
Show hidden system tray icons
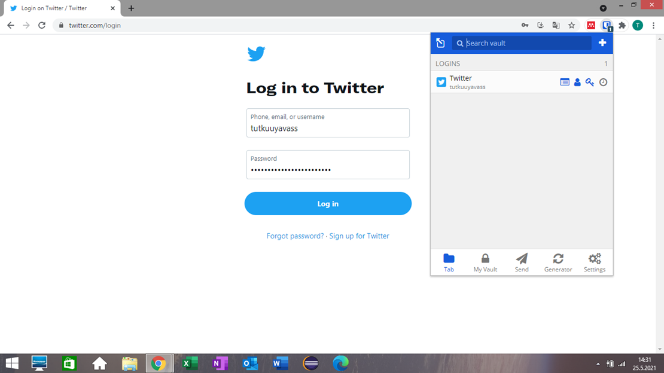[598, 363]
